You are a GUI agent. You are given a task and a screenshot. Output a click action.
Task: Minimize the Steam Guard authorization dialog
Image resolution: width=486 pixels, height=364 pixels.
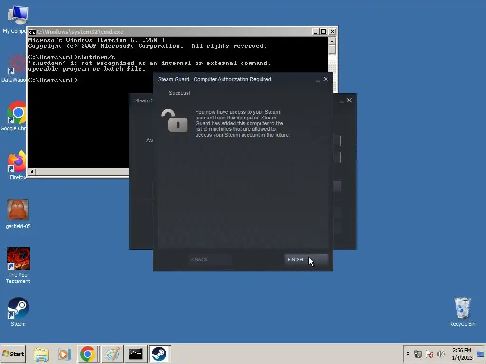[x=318, y=80]
